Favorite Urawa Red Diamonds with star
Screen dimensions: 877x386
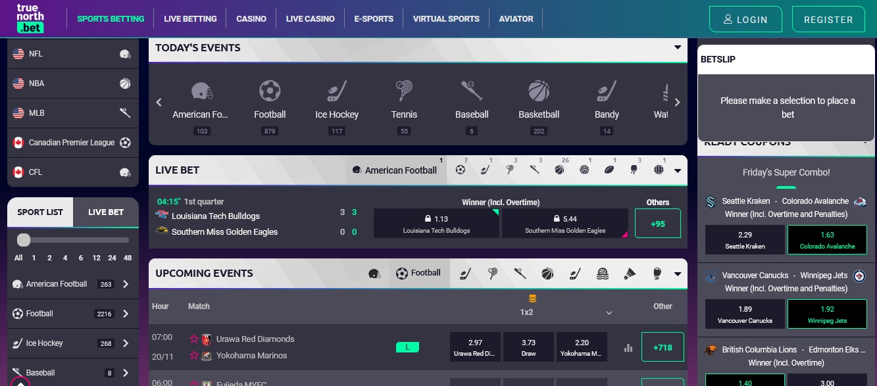tap(194, 339)
